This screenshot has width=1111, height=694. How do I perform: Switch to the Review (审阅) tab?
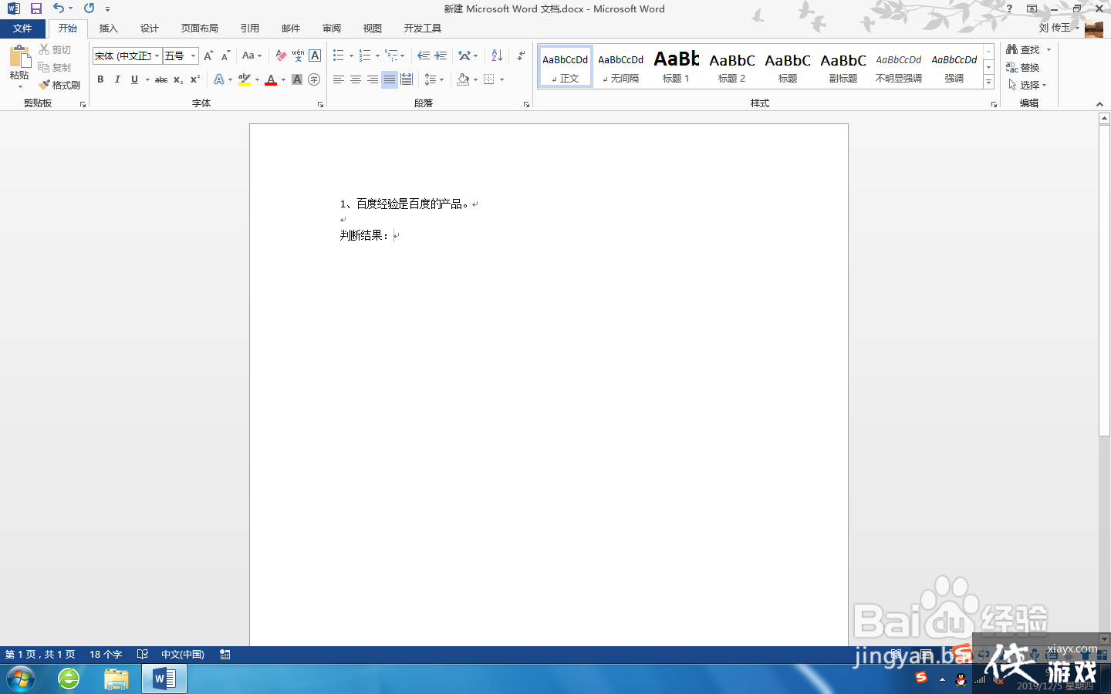[x=332, y=29]
